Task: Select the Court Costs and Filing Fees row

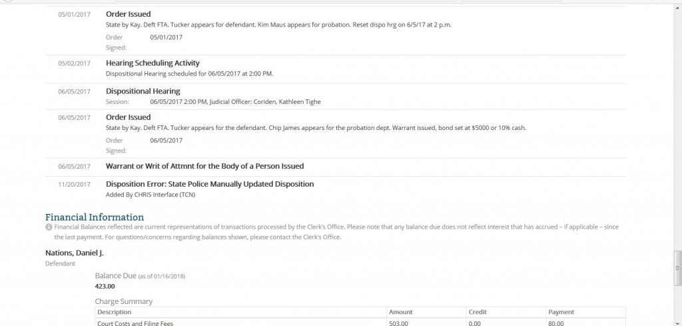Action: click(x=136, y=323)
